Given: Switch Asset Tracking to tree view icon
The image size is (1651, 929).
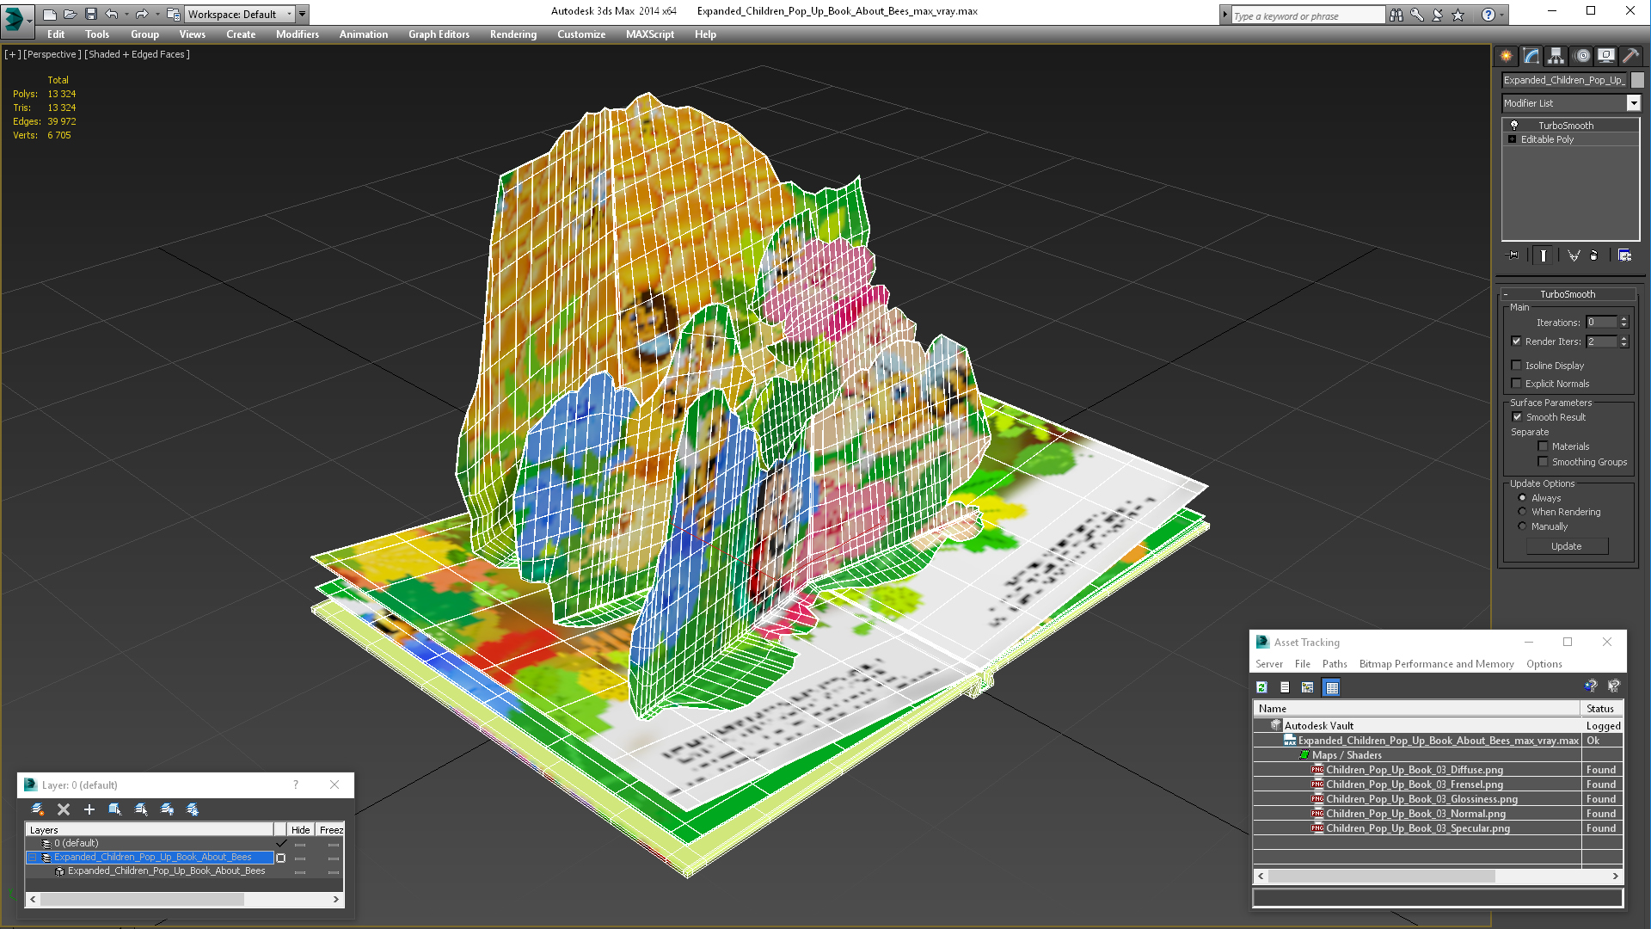Looking at the screenshot, I should point(1308,687).
